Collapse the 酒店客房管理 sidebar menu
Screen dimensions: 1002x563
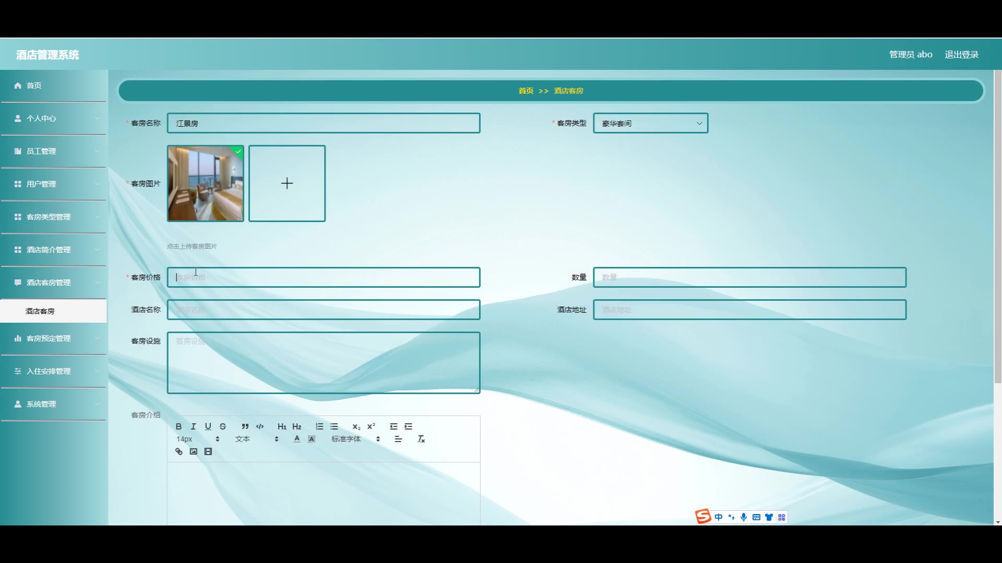point(53,283)
